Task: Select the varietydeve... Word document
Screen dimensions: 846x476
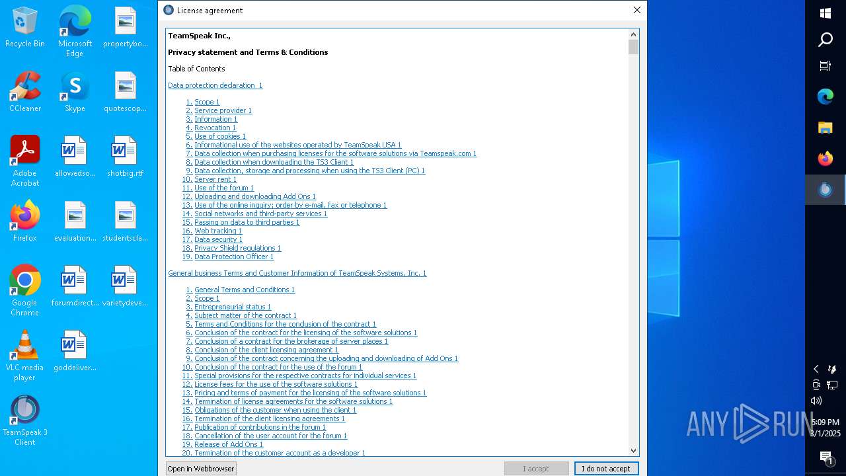Action: 125,287
